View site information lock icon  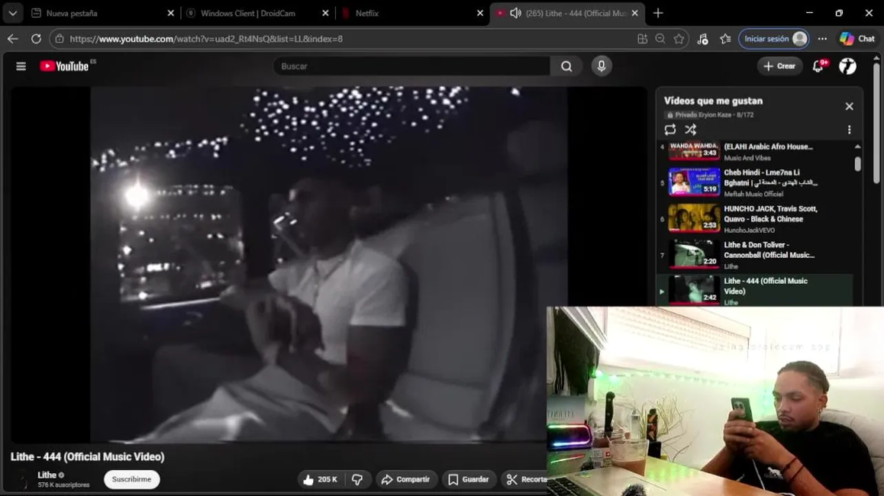click(59, 39)
